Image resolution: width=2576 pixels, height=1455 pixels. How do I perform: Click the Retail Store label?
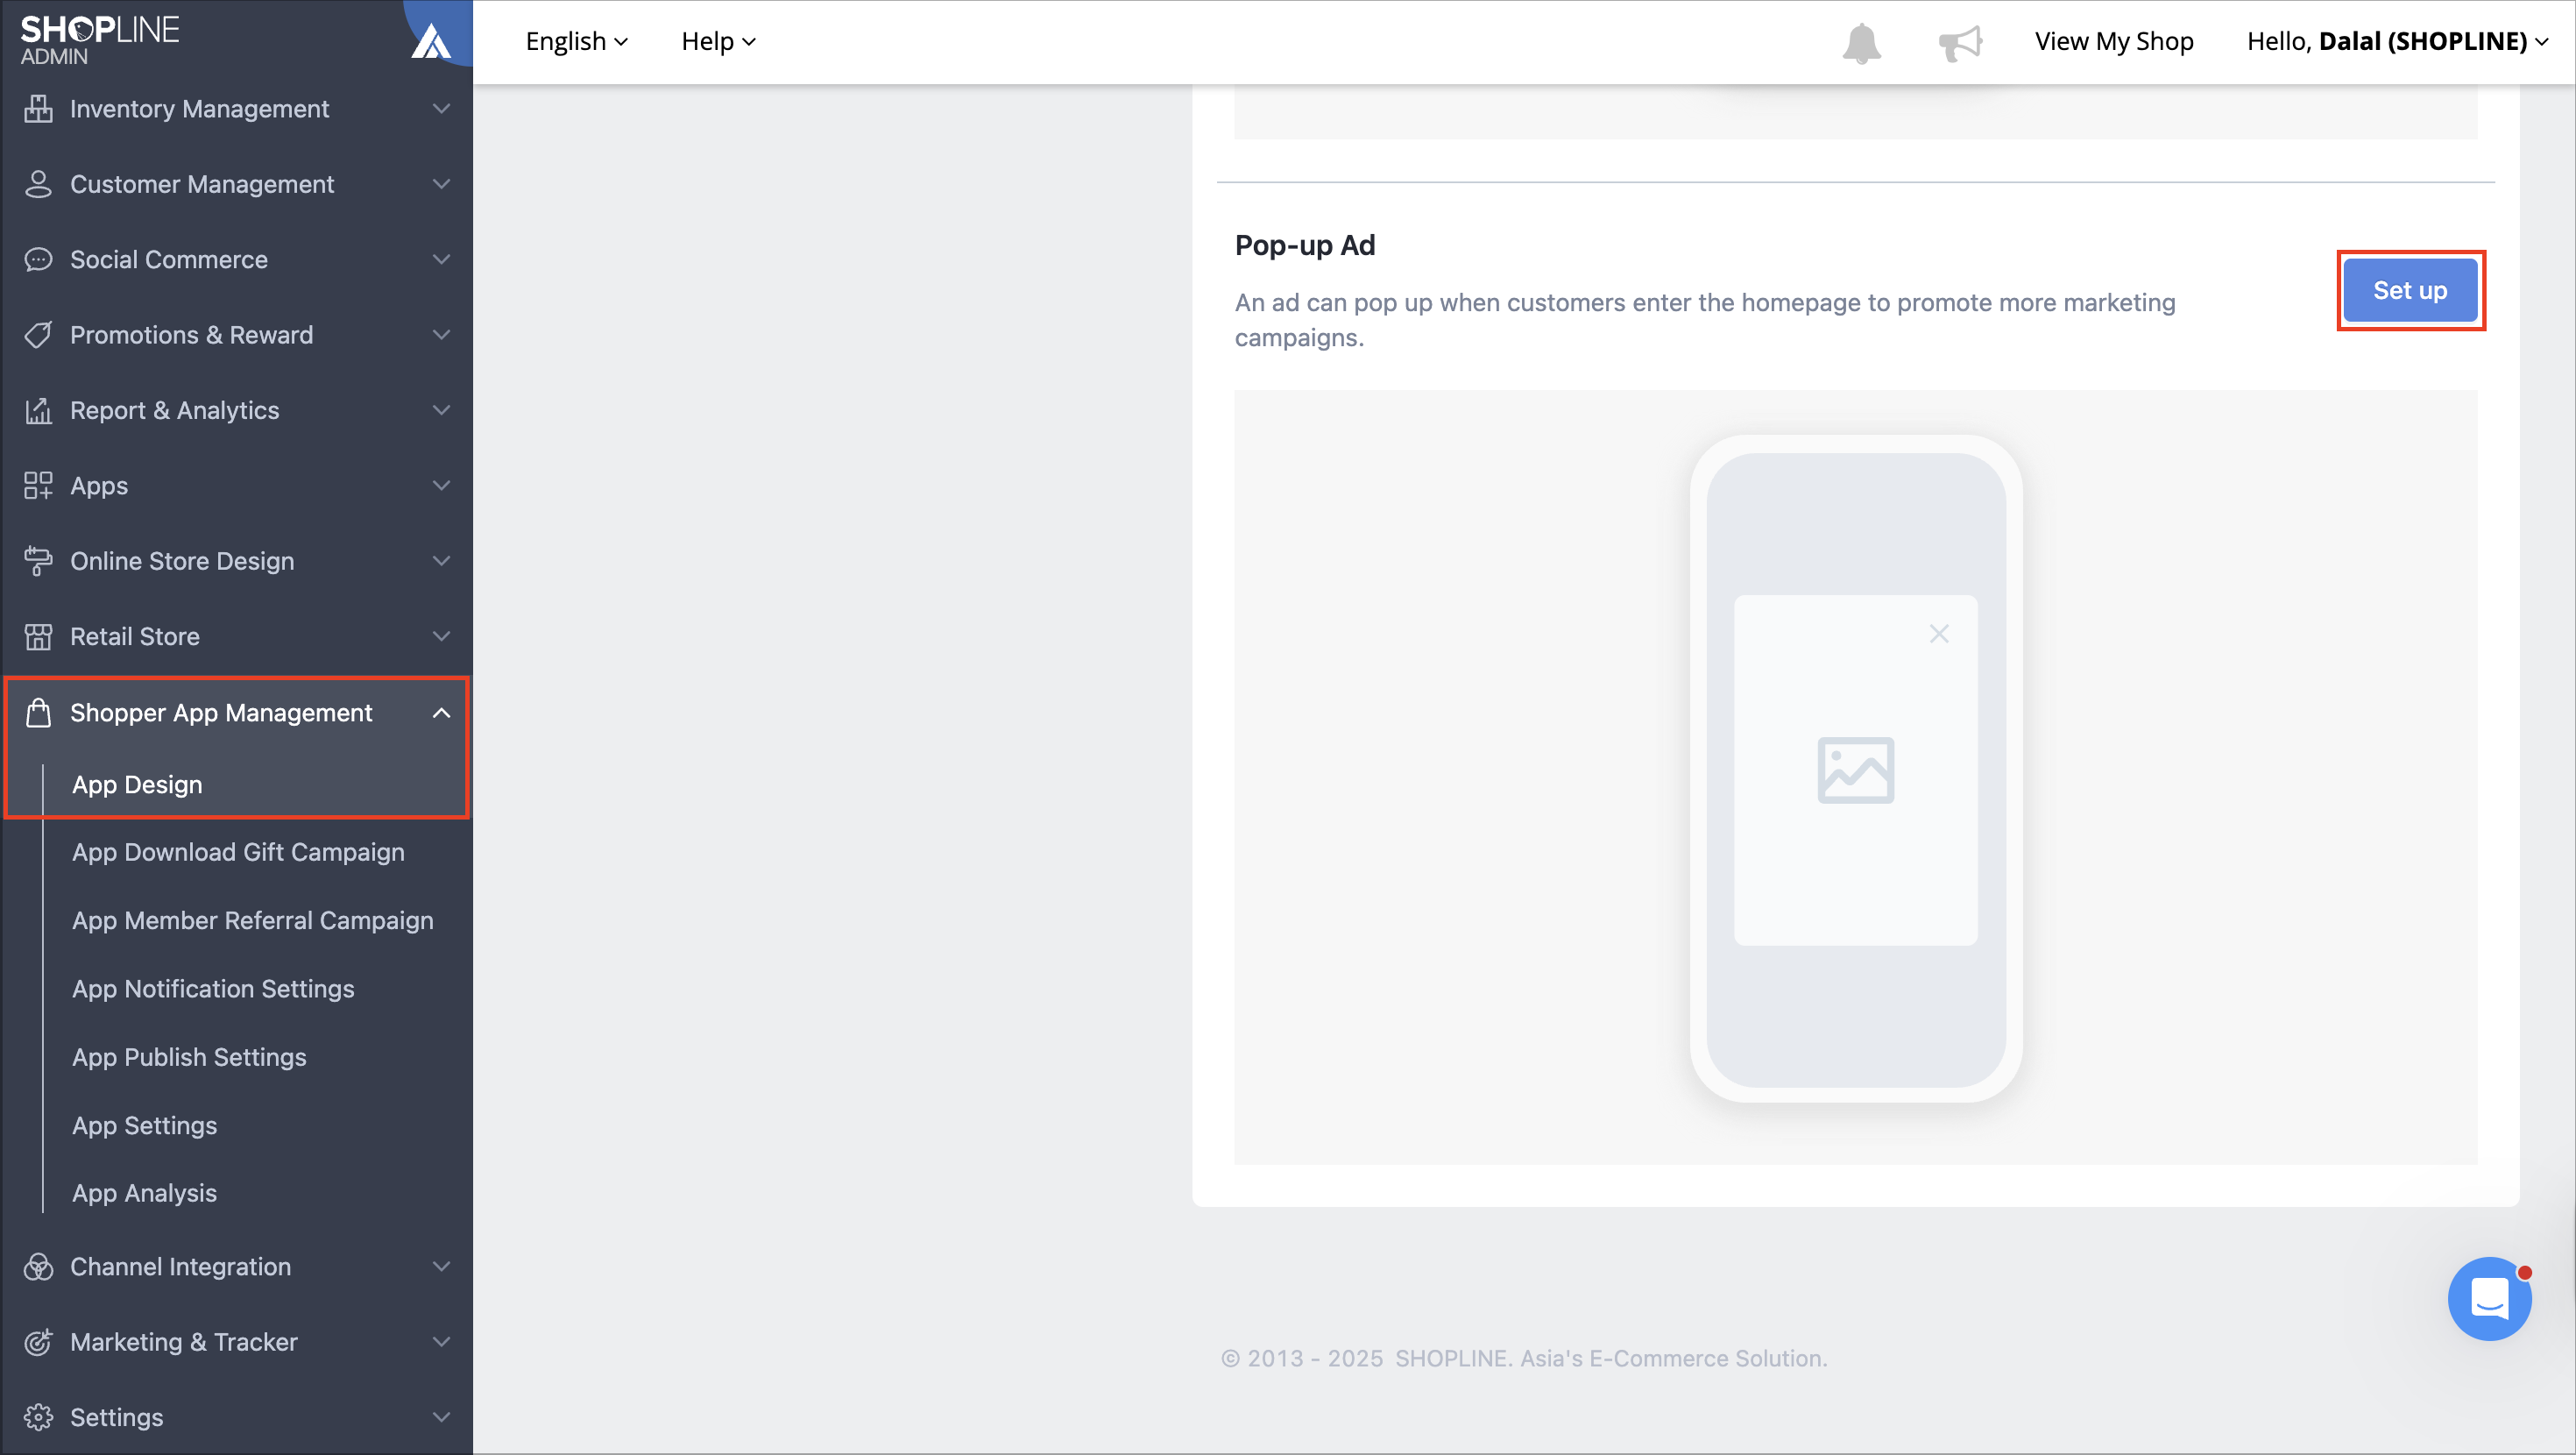point(135,636)
